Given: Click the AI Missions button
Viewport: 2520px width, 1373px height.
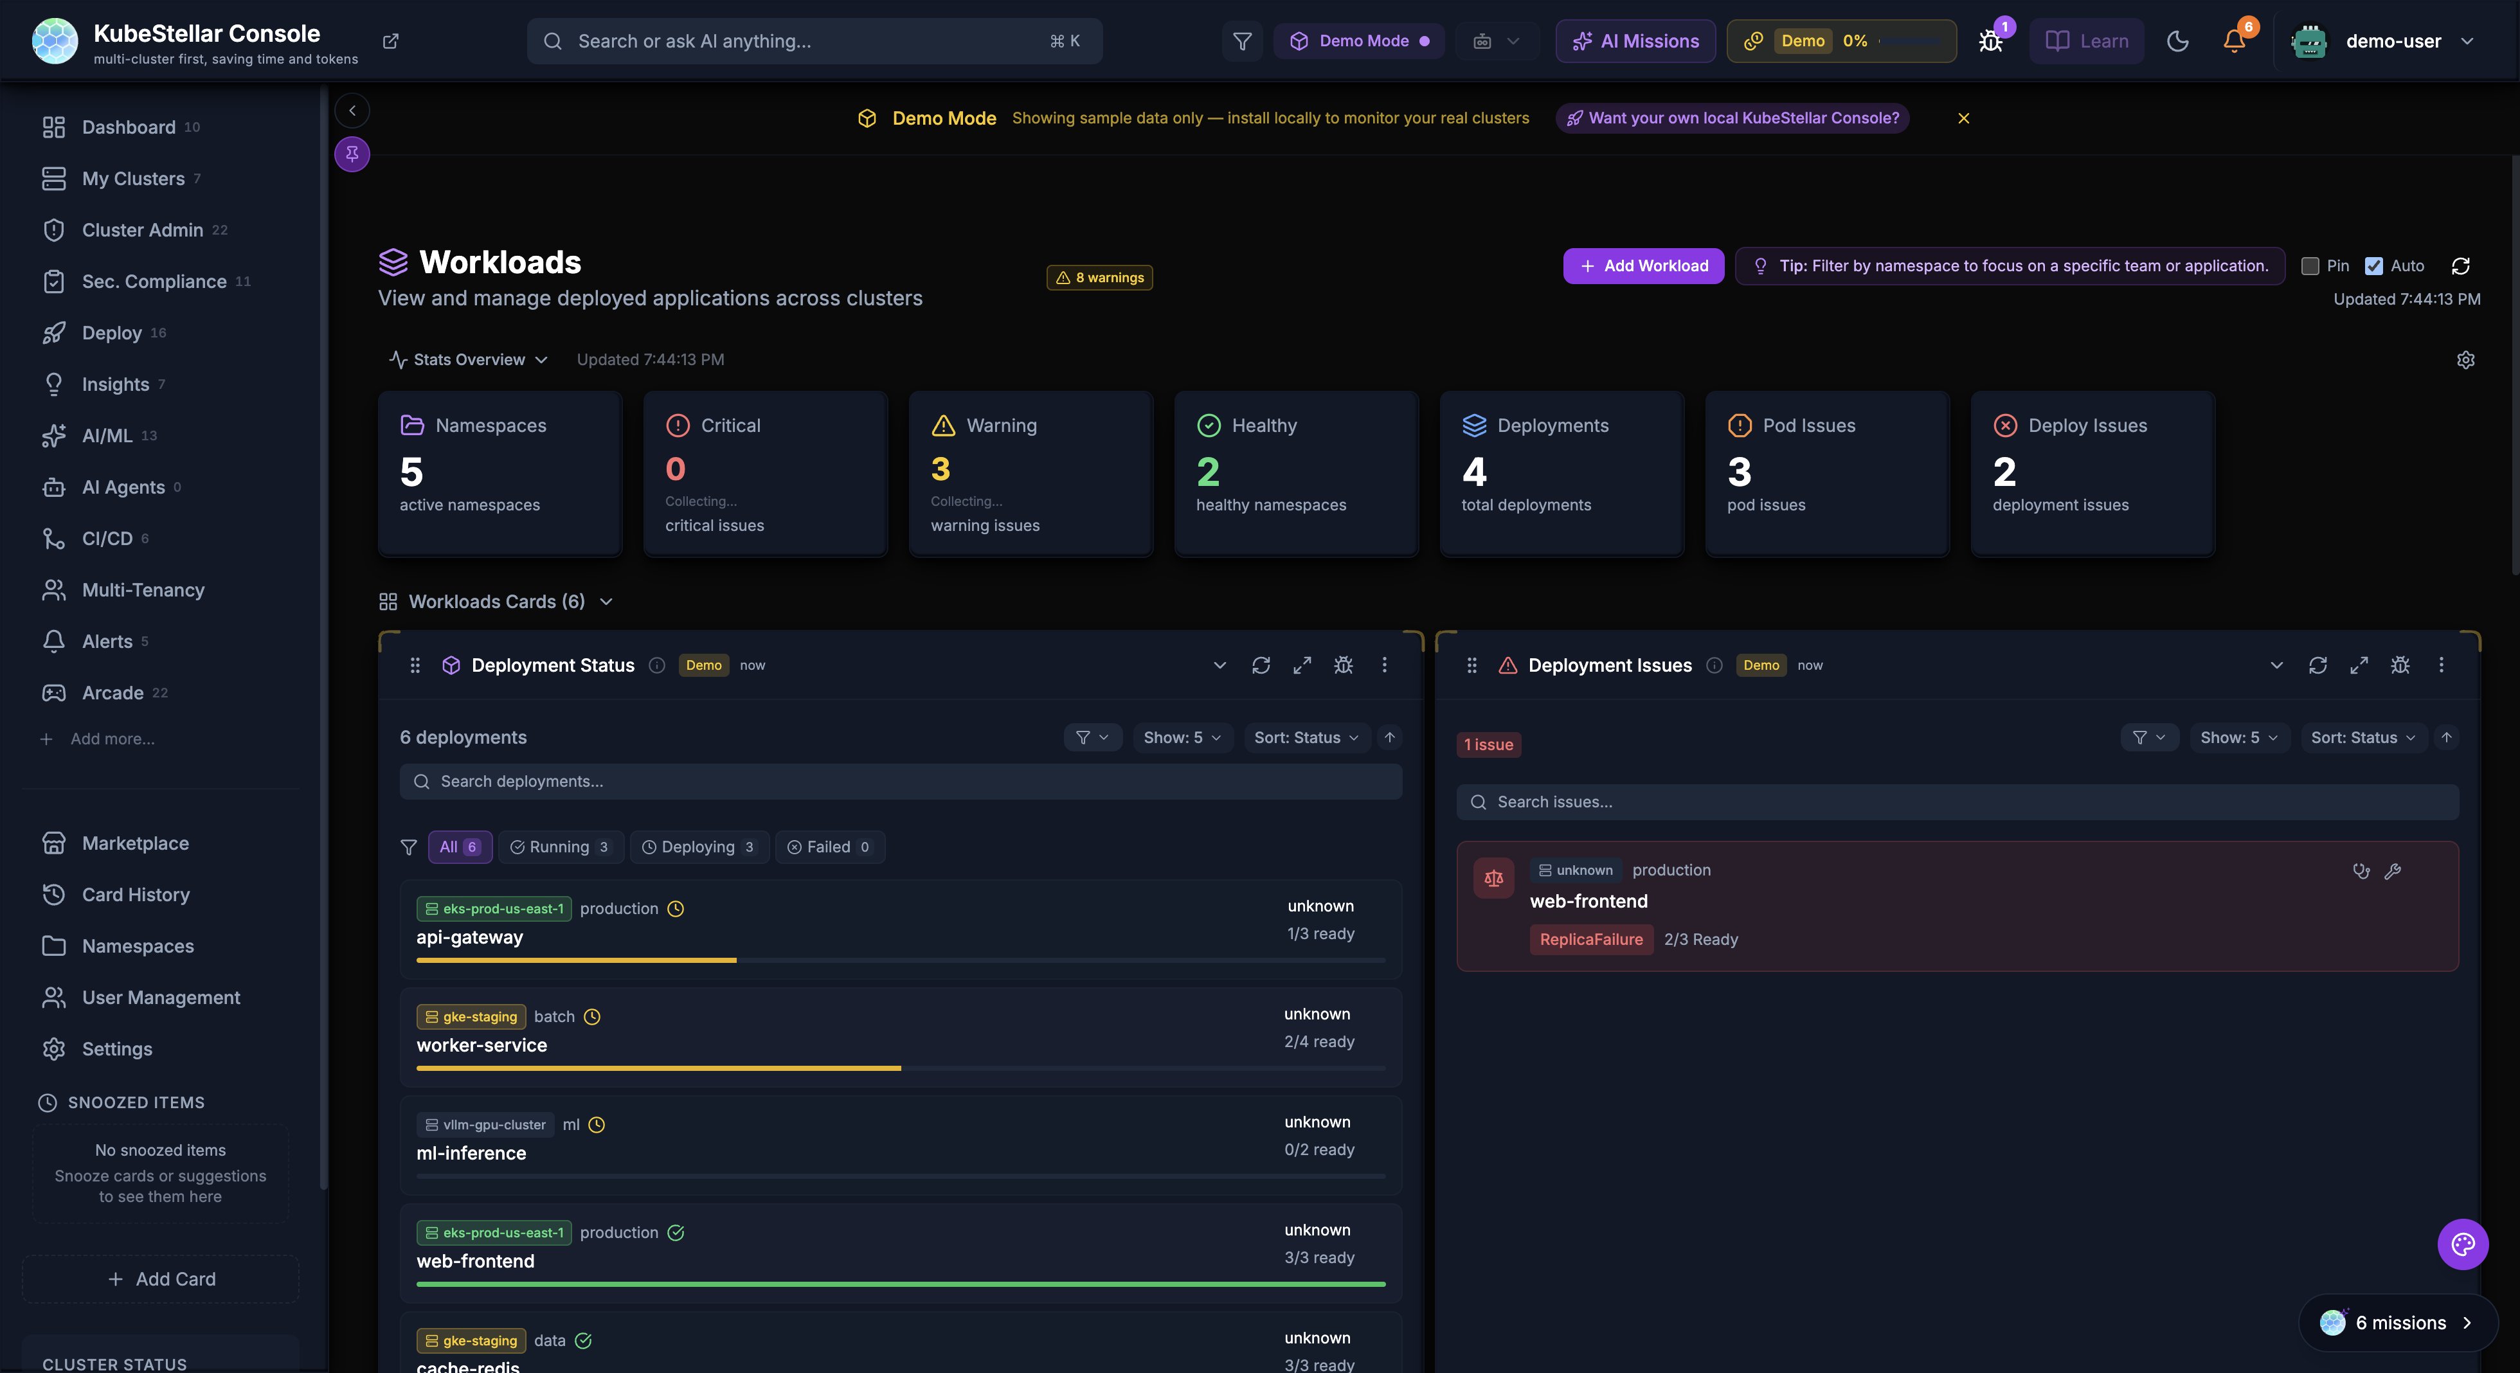Looking at the screenshot, I should point(1635,41).
